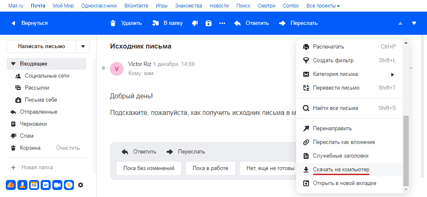Open the Contacts person icon in sidebar
Image resolution: width=427 pixels, height=197 pixels.
(22, 185)
